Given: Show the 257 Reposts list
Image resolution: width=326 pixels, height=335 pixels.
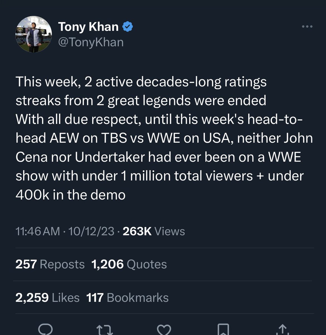Looking at the screenshot, I should 50,264.
